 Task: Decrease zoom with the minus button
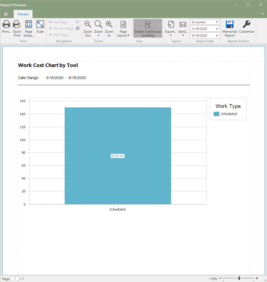[x=220, y=278]
